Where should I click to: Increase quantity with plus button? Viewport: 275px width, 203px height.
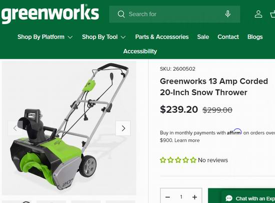click(194, 197)
